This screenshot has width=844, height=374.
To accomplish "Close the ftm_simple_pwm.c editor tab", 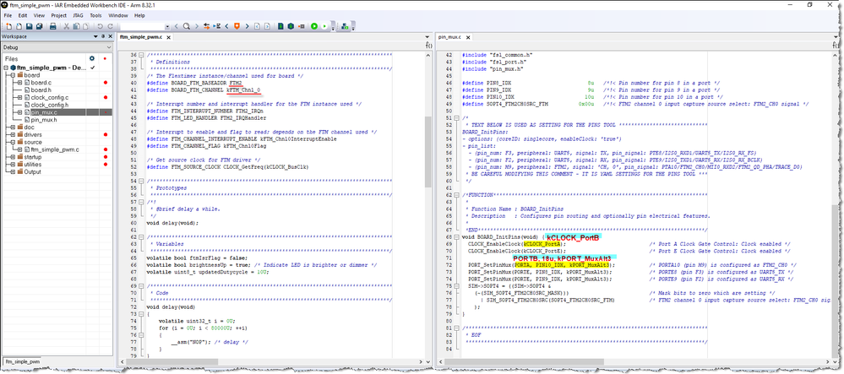I will [168, 37].
